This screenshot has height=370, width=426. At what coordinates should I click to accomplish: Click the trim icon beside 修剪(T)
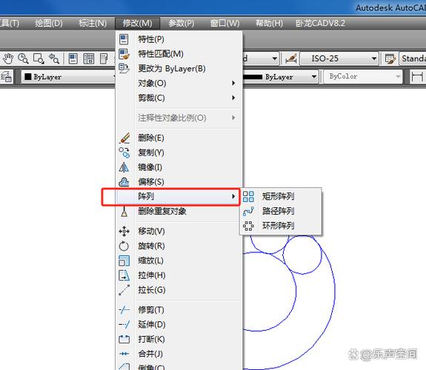tap(124, 310)
